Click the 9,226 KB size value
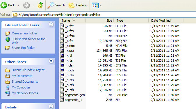Viewport: 196px width, 109px height. [x=106, y=41]
